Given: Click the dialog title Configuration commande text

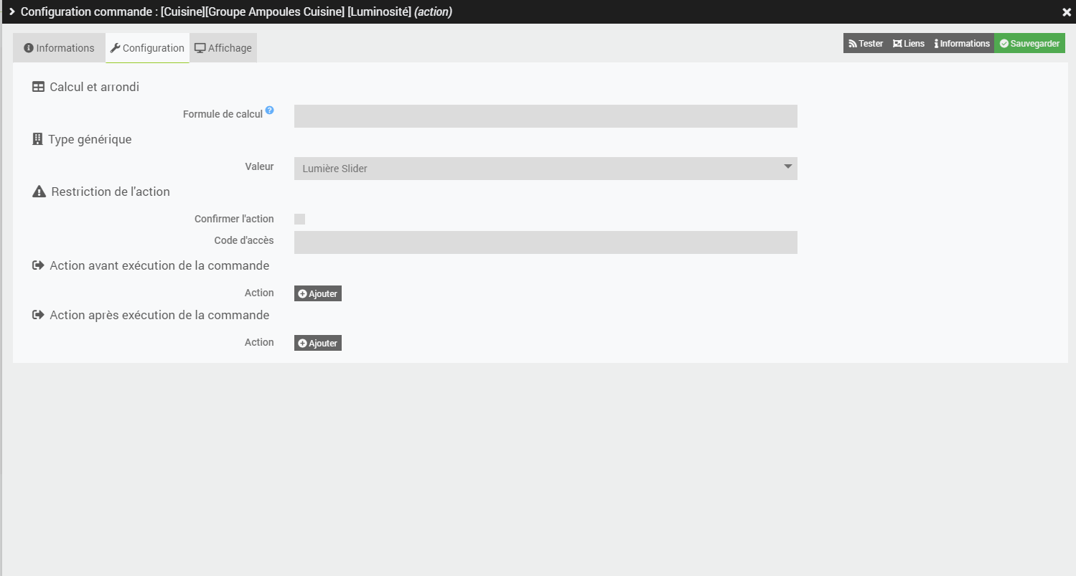Looking at the screenshot, I should (236, 11).
